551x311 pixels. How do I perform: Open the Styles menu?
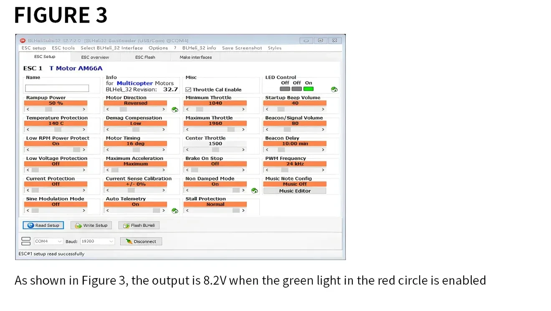pyautogui.click(x=275, y=48)
